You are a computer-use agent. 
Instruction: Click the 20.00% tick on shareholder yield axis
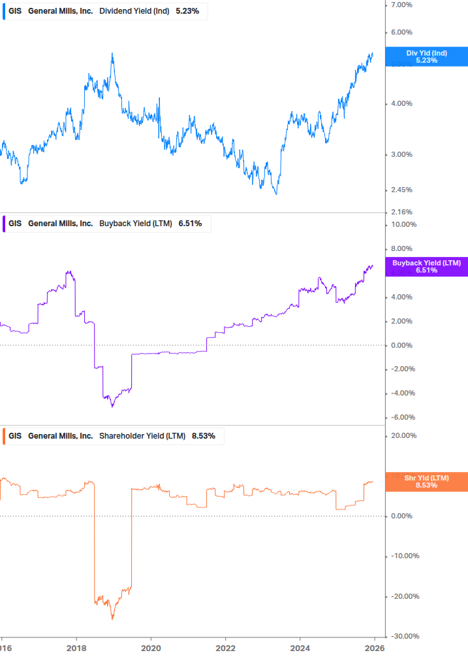click(x=403, y=436)
